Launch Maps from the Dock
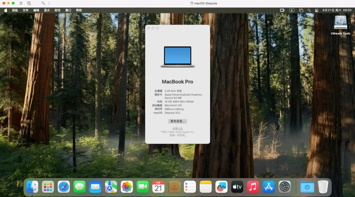The width and height of the screenshot is (355, 197). point(111,187)
